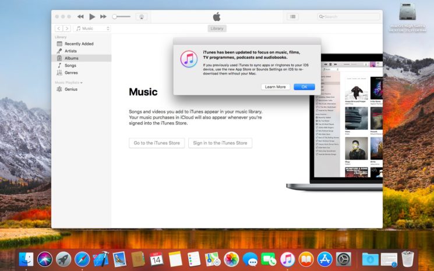434x271 pixels.
Task: Open the AirPlay output icon
Action: click(141, 17)
